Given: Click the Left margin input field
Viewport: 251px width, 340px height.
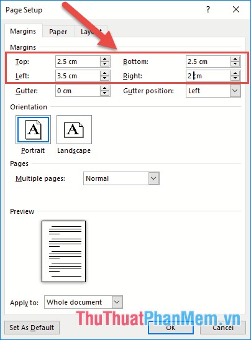Looking at the screenshot, I should click(78, 76).
